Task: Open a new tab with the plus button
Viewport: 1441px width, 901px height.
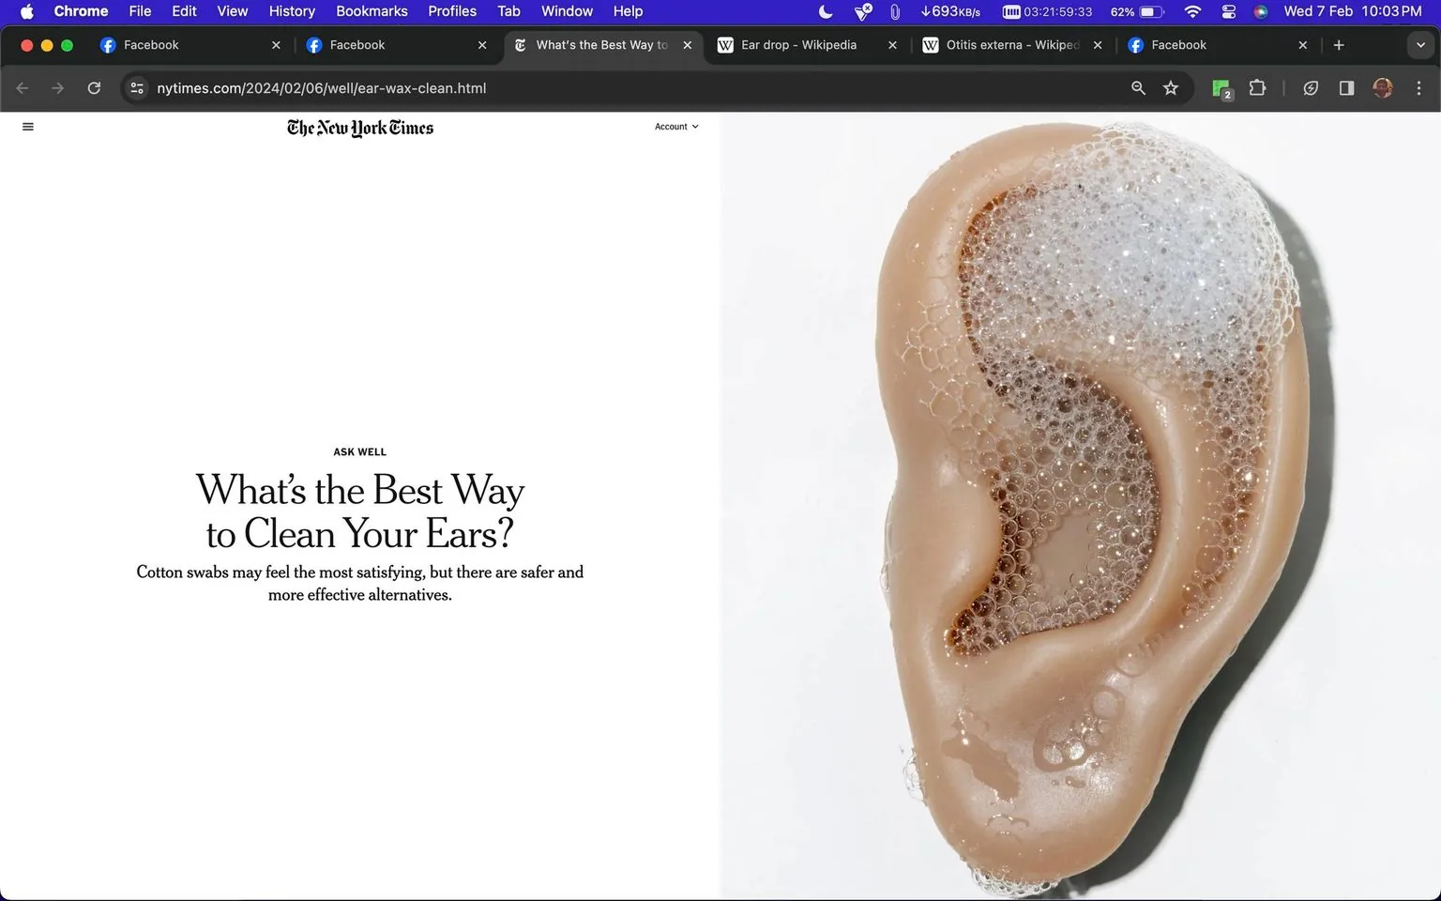Action: click(x=1339, y=44)
